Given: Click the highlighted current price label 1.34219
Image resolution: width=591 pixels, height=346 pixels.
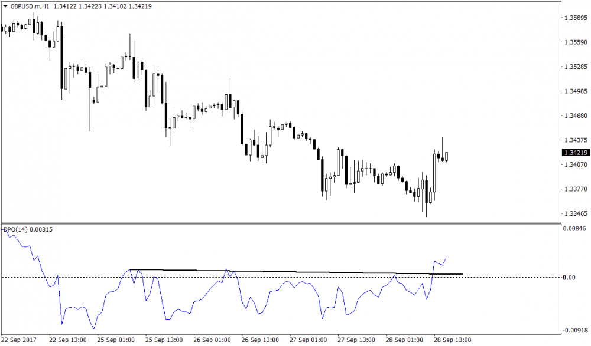Looking at the screenshot, I should [x=576, y=152].
